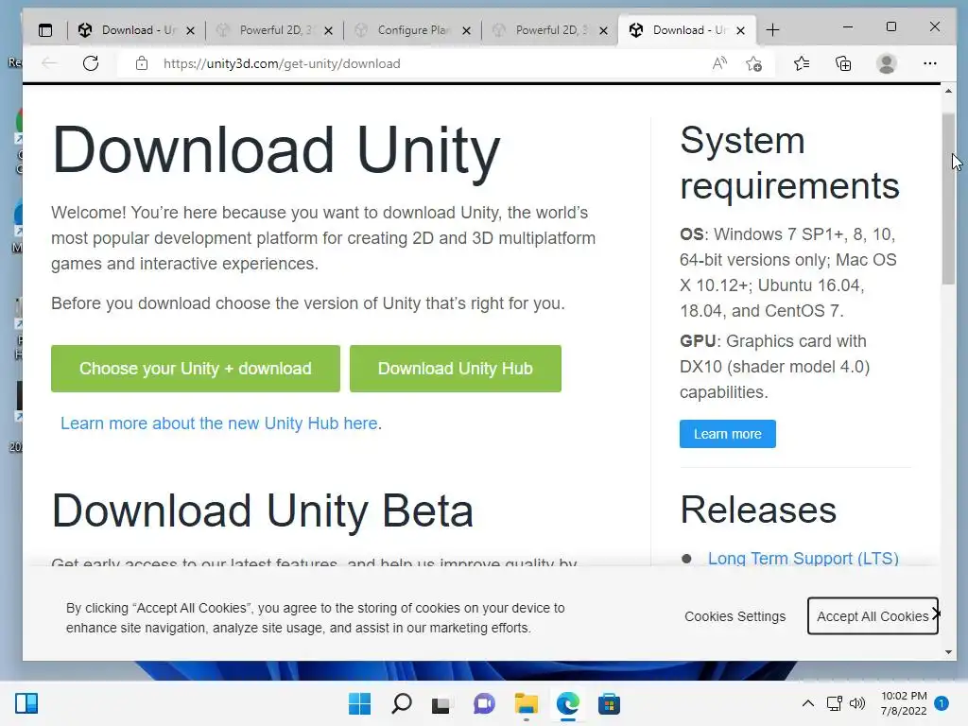The width and height of the screenshot is (968, 726).
Task: Open the browser profile icon
Action: click(887, 63)
